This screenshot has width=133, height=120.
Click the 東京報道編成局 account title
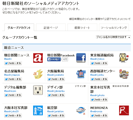click(102, 55)
